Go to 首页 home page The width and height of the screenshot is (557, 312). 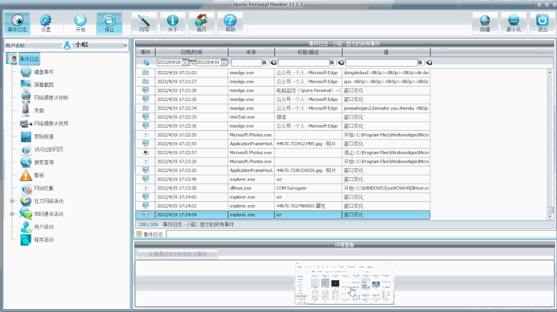(x=202, y=23)
